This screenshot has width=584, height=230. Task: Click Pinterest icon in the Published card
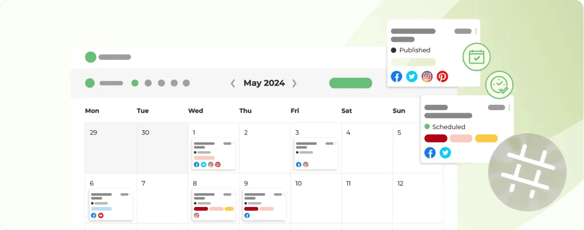click(442, 77)
